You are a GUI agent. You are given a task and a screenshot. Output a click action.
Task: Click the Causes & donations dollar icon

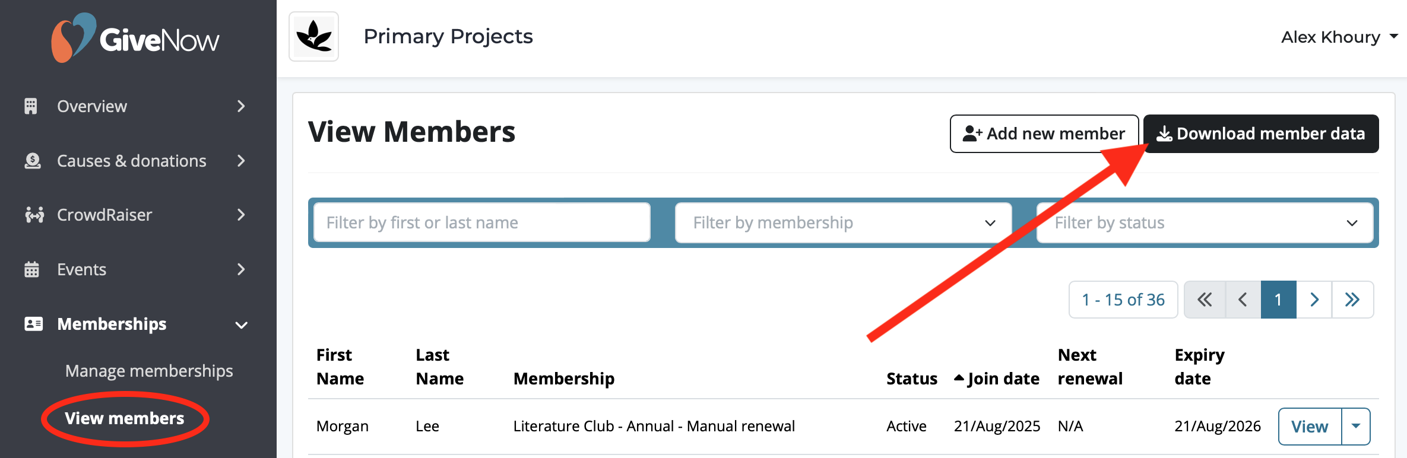tap(34, 160)
